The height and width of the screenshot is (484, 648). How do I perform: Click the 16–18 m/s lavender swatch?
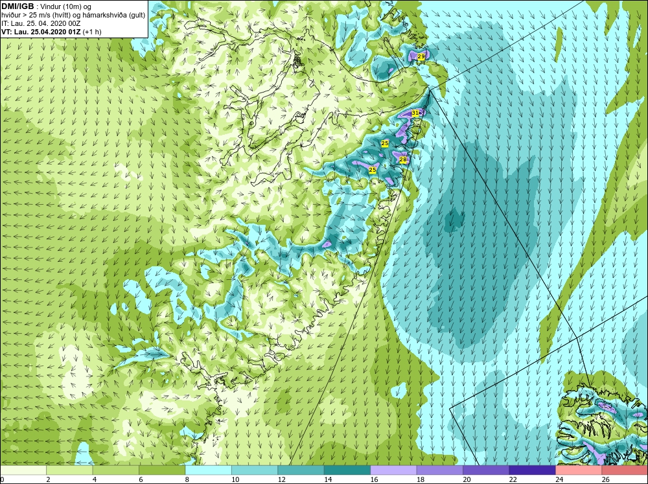(393, 470)
